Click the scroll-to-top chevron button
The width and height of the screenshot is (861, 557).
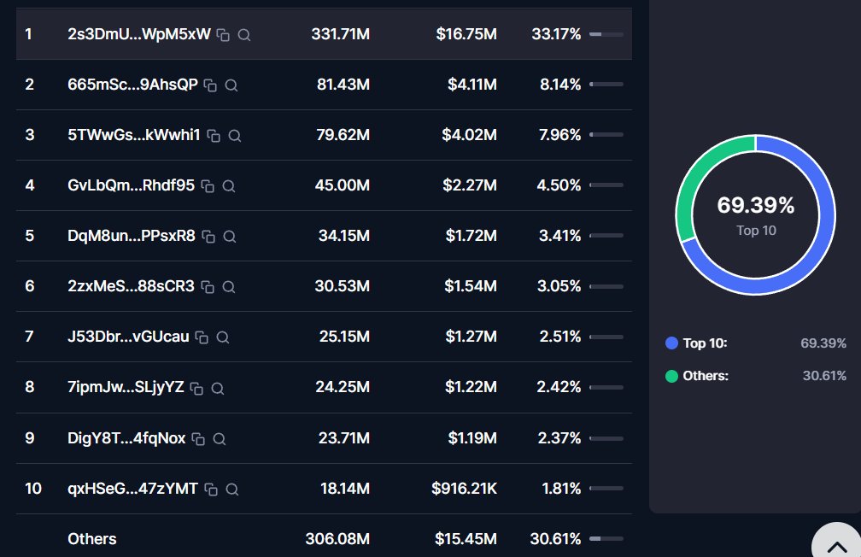pos(837,547)
